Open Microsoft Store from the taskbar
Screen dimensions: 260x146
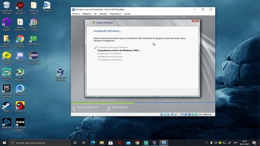click(110, 143)
